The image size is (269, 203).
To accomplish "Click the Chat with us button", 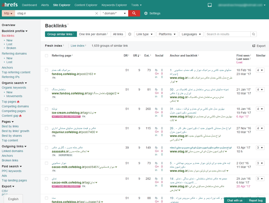I will point(235,200).
